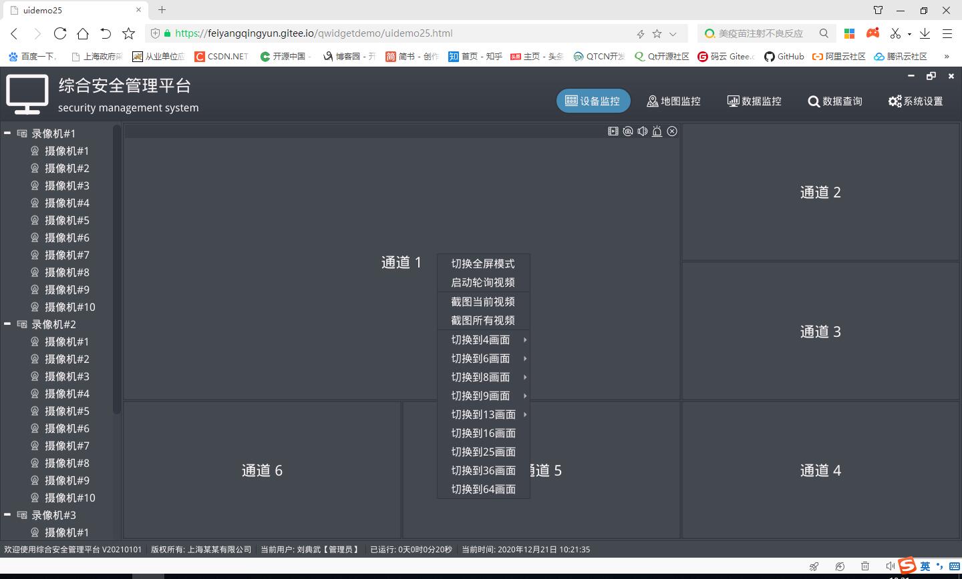Open 地图监控 map monitoring tab
Viewport: 962px width, 579px height.
click(x=673, y=101)
